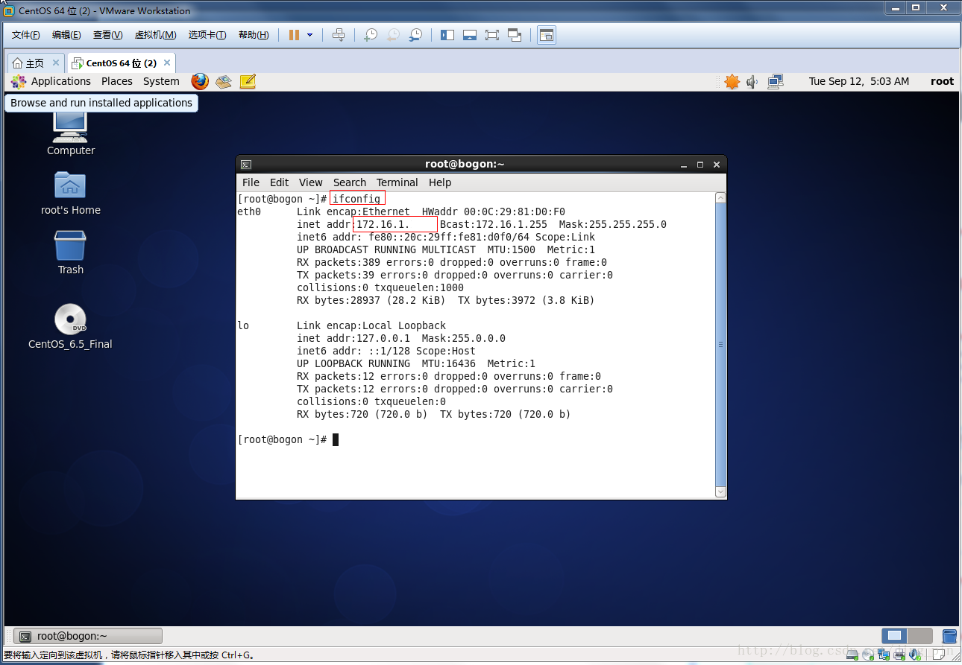Select the root's Home folder icon
This screenshot has height=665, width=962.
[x=71, y=193]
